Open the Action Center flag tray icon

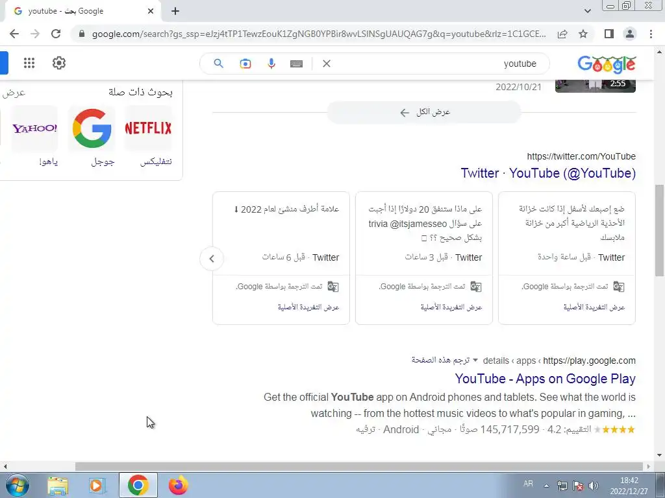pos(578,486)
